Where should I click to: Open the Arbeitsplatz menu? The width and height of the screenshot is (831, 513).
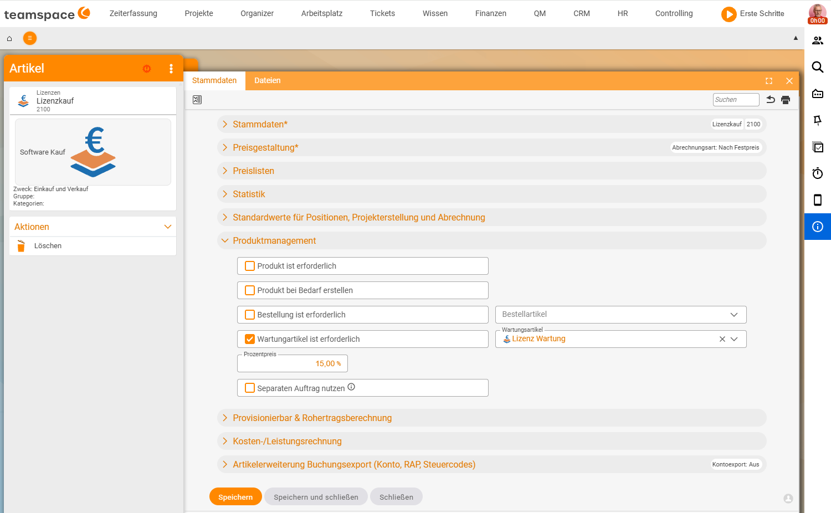[x=322, y=13]
